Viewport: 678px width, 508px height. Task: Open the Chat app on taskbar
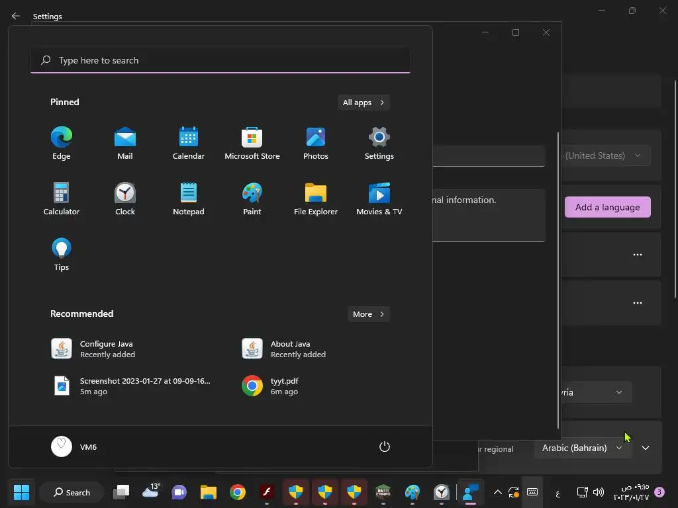(179, 492)
